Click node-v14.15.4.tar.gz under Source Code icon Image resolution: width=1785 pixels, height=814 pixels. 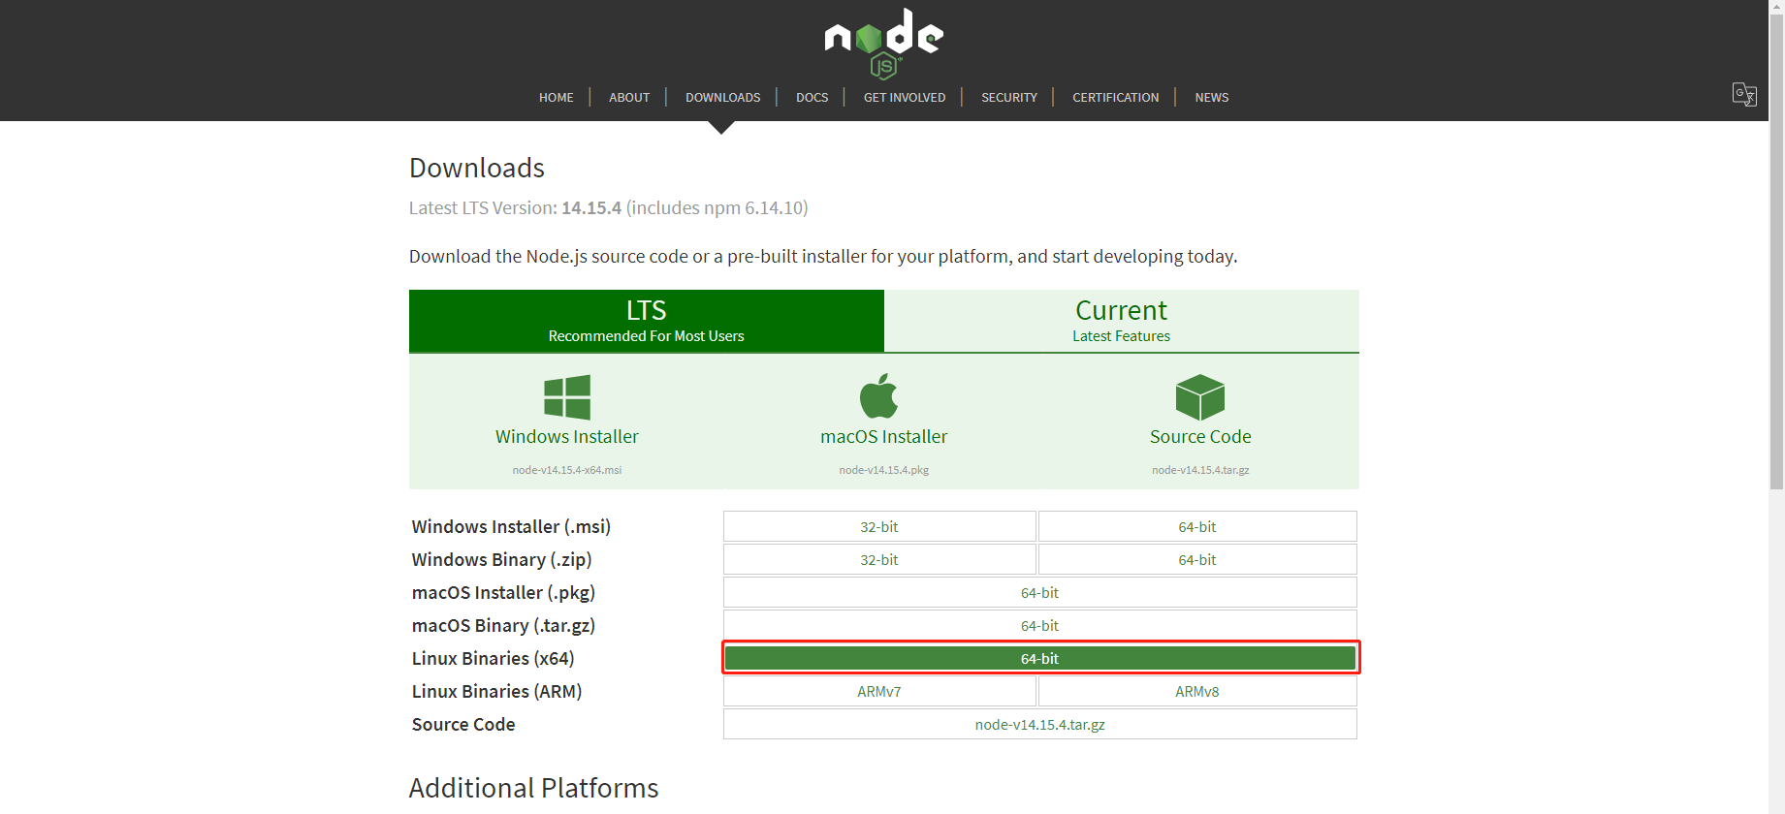coord(1200,470)
